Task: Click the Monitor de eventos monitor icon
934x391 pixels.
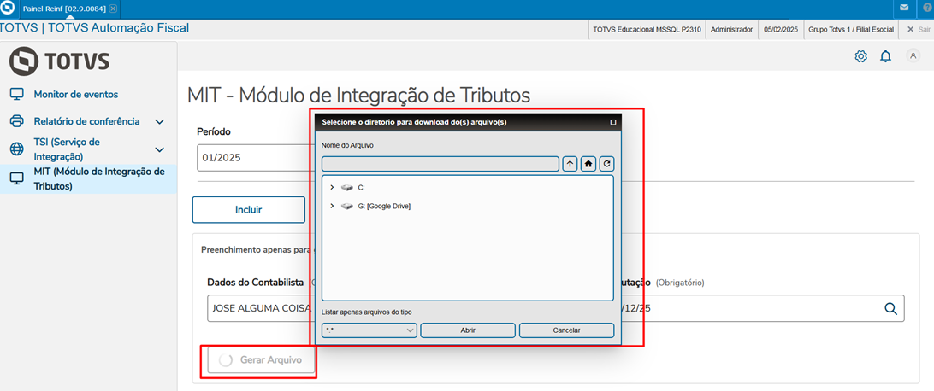Action: point(17,94)
